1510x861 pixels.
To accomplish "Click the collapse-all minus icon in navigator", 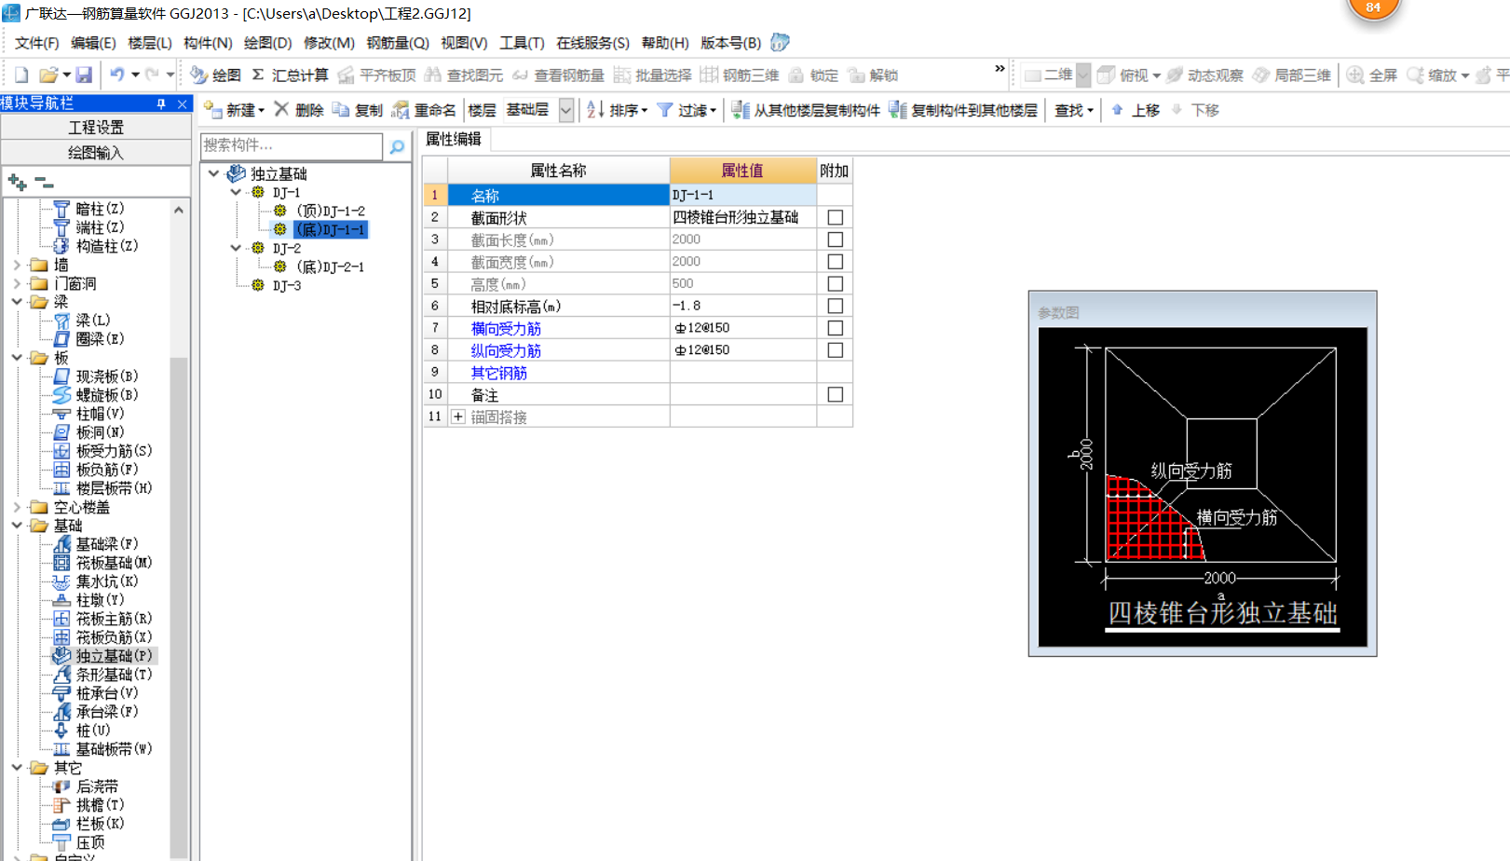I will [44, 182].
